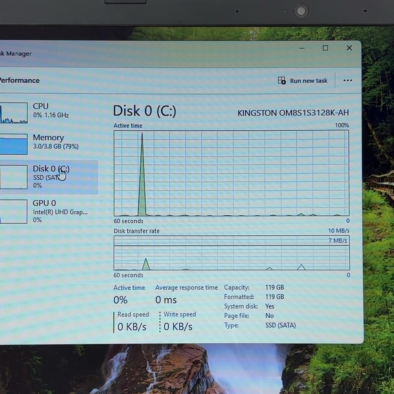Screen dimensions: 394x394
Task: Select the GPU 0 mini graph thumbnail
Action: tap(13, 212)
